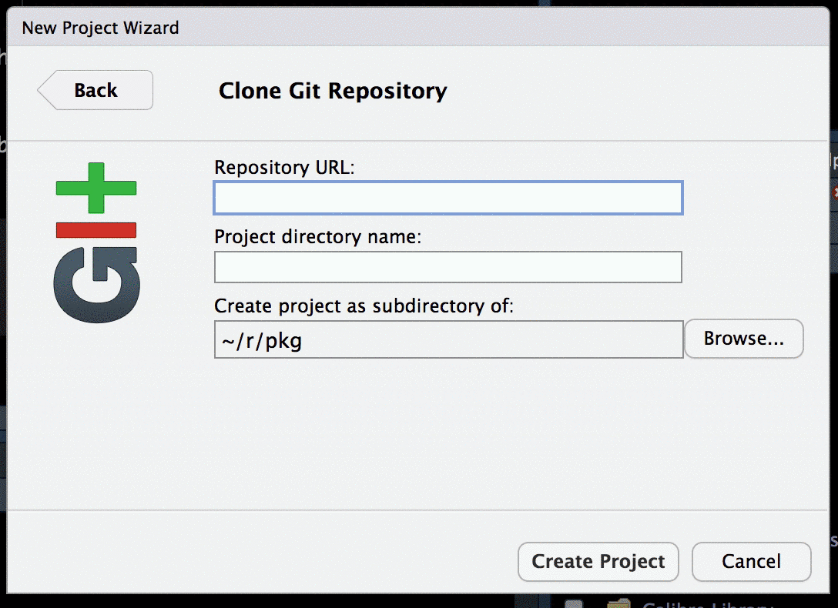Viewport: 838px width, 608px height.
Task: Open Browse to choose a parent directory
Action: pyautogui.click(x=743, y=339)
